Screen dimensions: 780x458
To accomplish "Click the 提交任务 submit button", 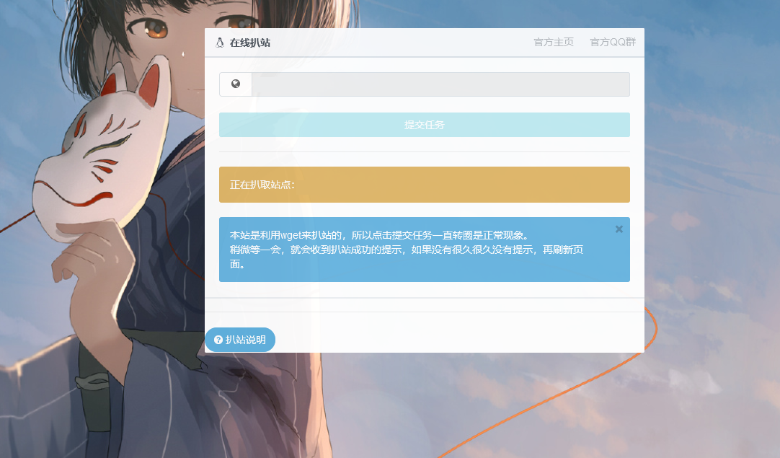I will 425,125.
